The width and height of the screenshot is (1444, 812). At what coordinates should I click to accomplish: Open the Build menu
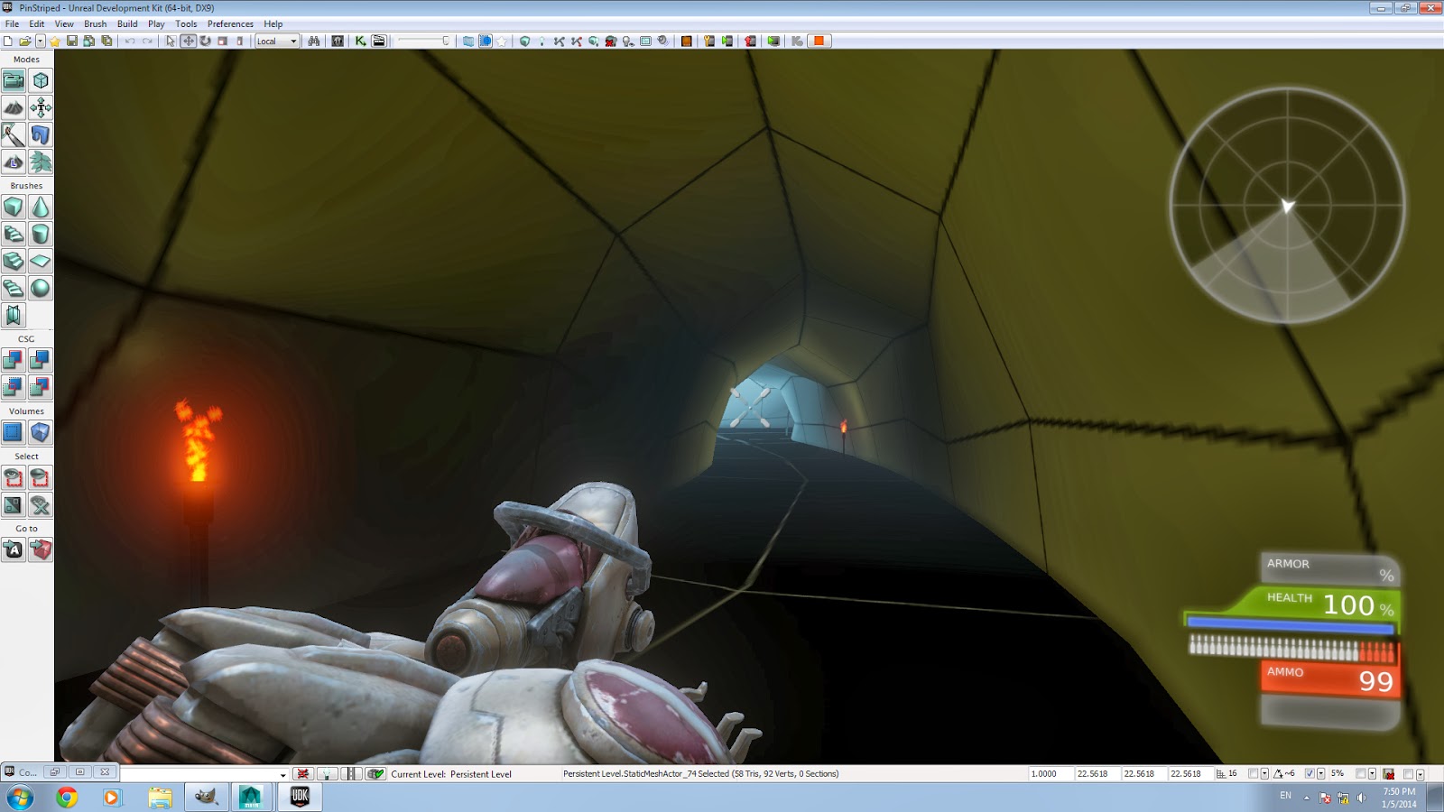pyautogui.click(x=127, y=24)
